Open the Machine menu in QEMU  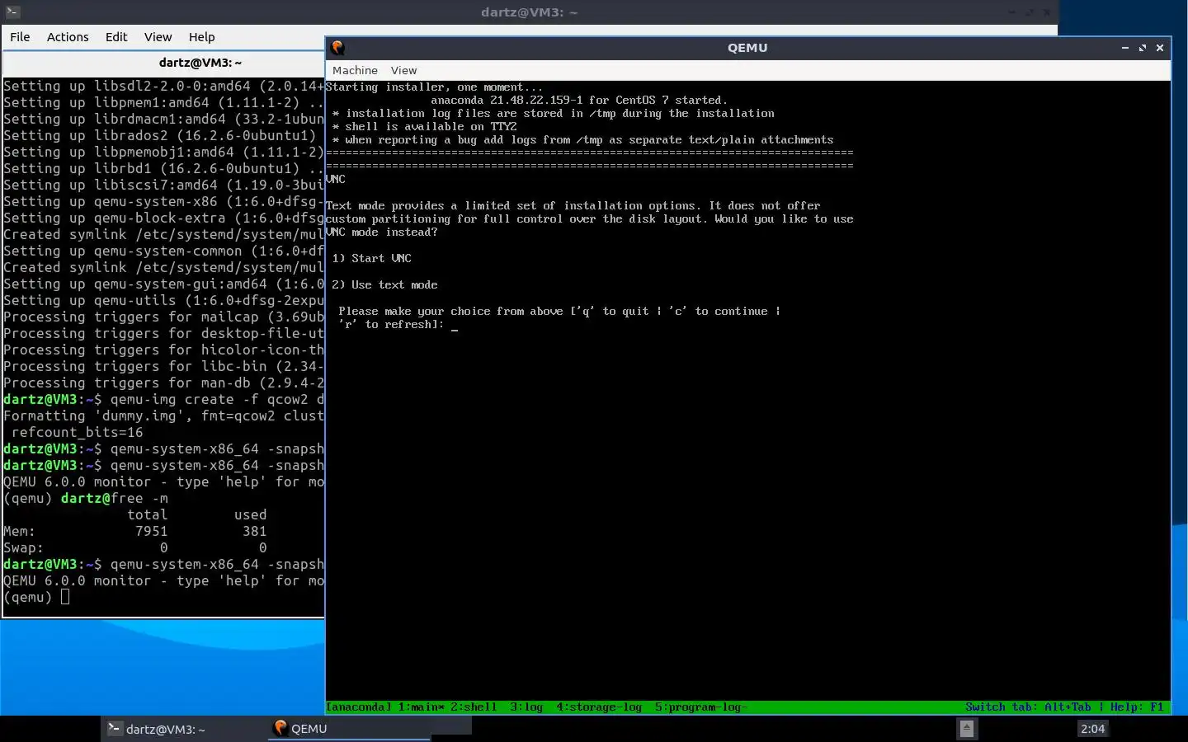point(355,71)
